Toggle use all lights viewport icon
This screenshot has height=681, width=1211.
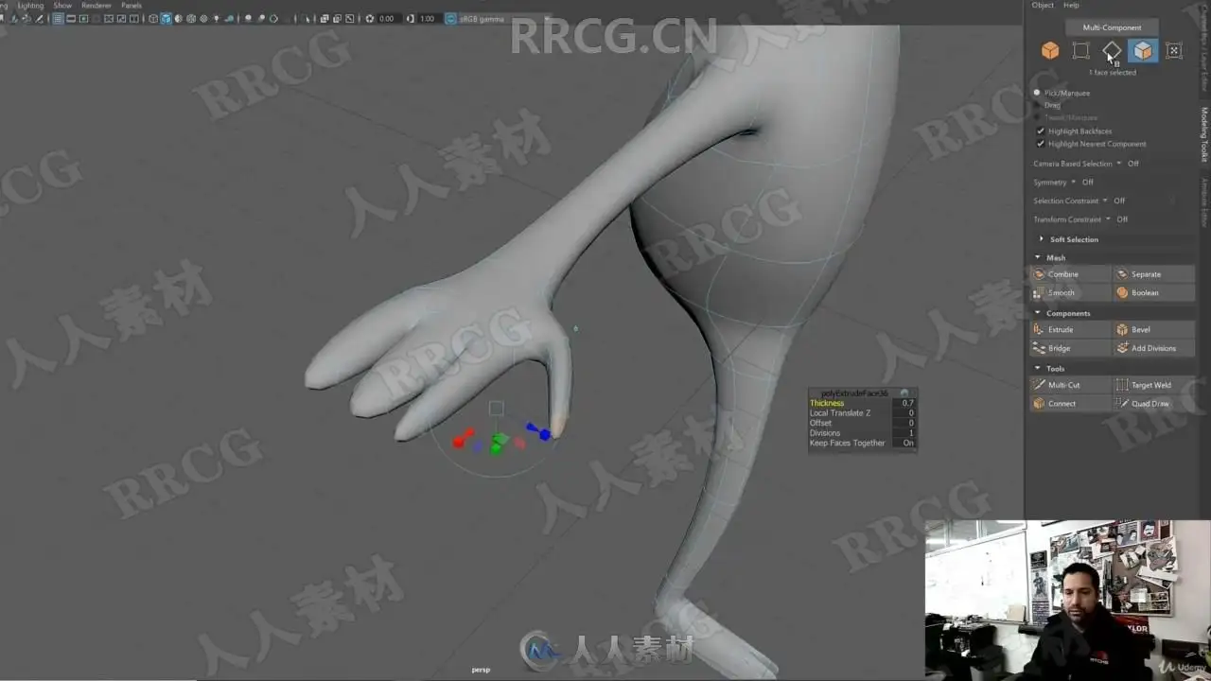(x=217, y=18)
